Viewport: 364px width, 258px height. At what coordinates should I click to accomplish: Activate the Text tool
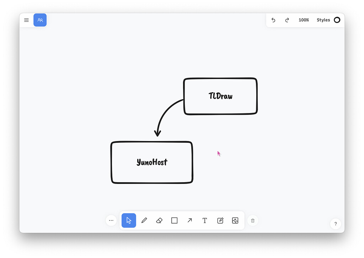click(x=205, y=220)
